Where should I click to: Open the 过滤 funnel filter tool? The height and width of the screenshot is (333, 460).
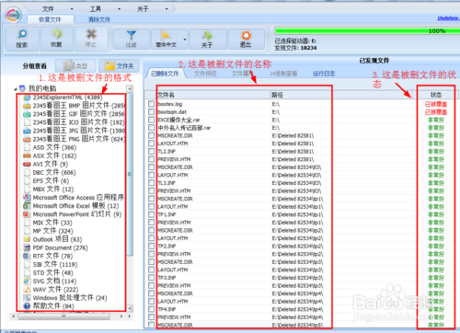click(132, 36)
